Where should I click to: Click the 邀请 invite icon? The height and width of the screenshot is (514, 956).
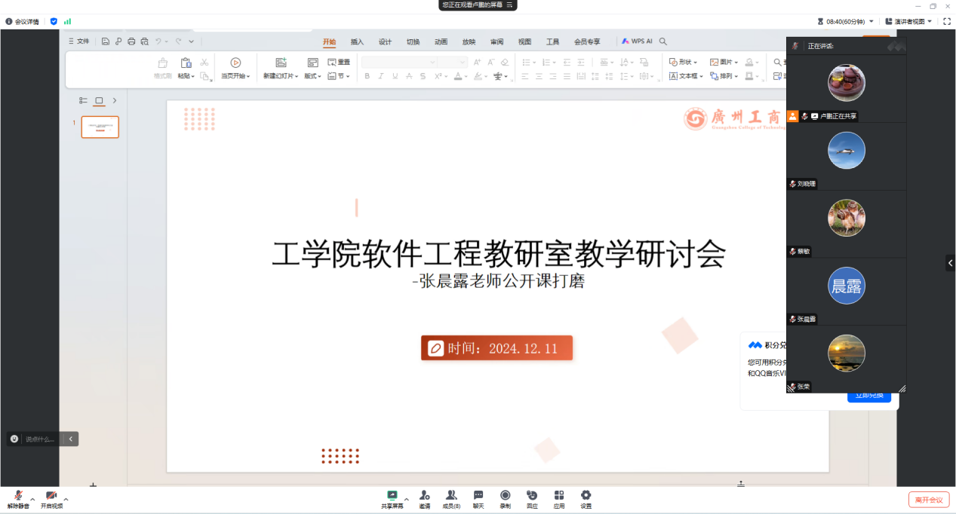[425, 498]
